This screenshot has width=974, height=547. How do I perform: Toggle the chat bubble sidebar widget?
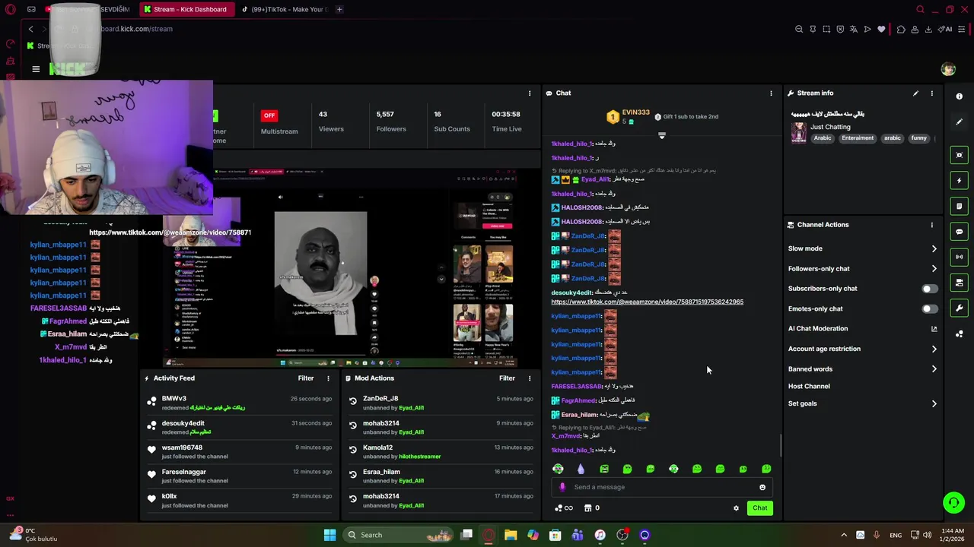[960, 232]
